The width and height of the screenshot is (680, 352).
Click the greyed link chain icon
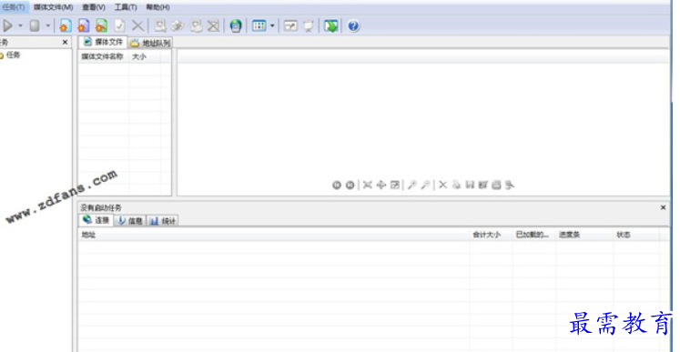(178, 26)
